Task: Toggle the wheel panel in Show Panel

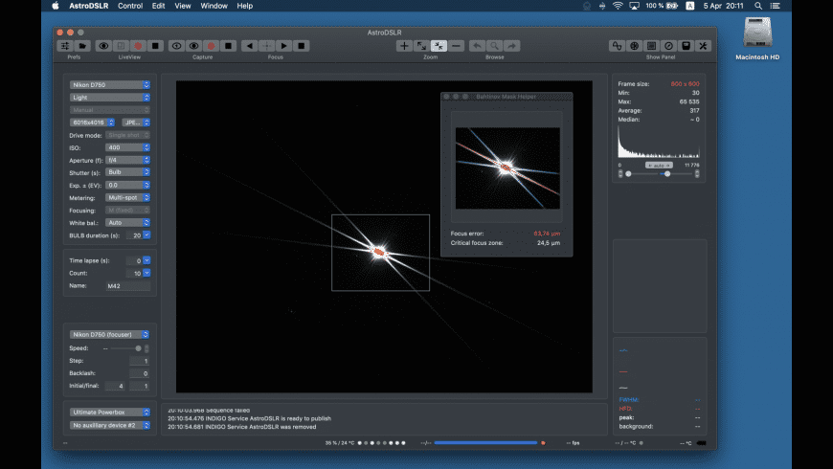Action: [634, 46]
